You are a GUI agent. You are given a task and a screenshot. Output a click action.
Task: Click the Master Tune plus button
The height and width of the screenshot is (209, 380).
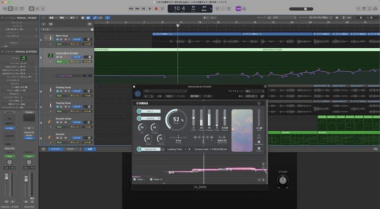tap(224, 137)
